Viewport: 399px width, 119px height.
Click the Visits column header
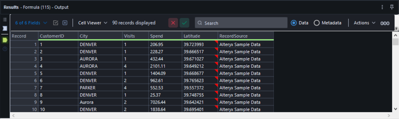(136, 36)
